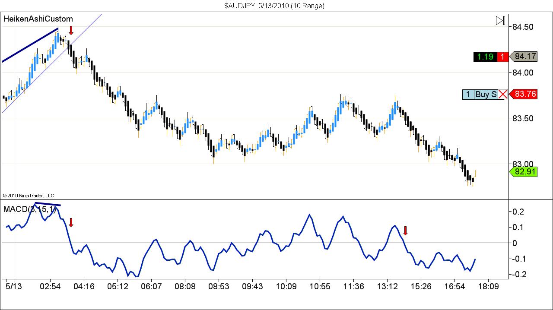Viewport: 553px width, 310px height.
Task: Click the red 83.76 order price marker
Action: pos(524,94)
